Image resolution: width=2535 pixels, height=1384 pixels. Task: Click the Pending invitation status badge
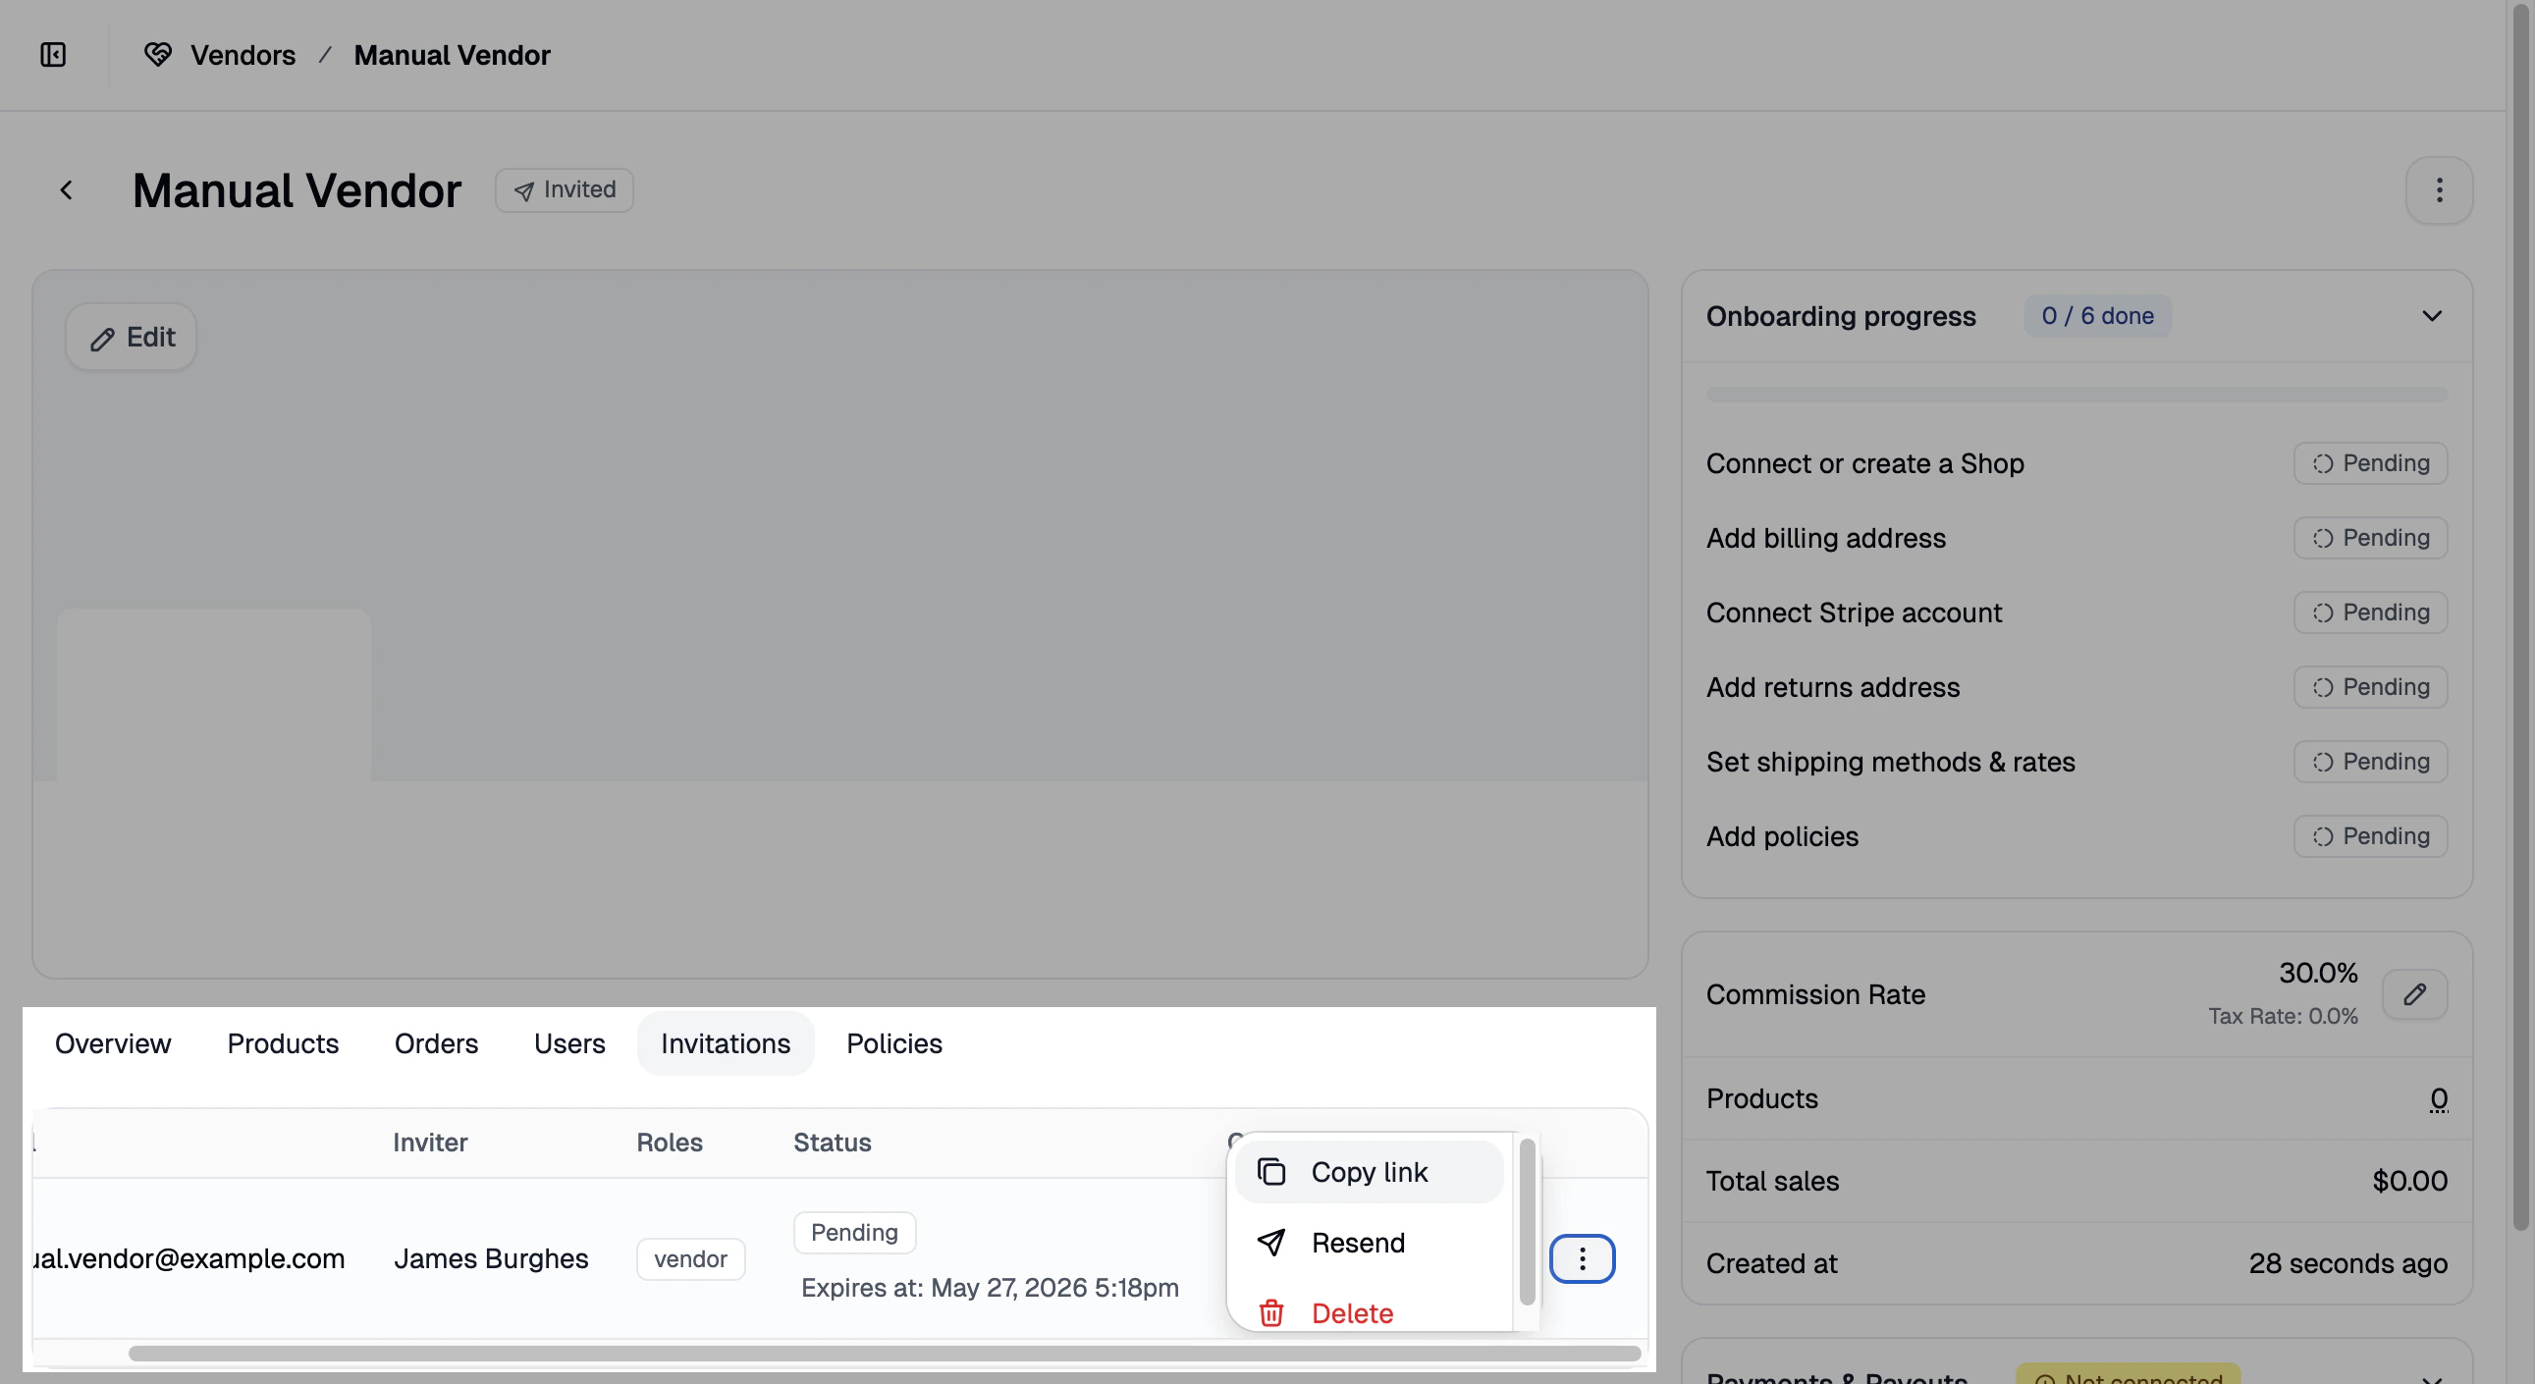(854, 1233)
